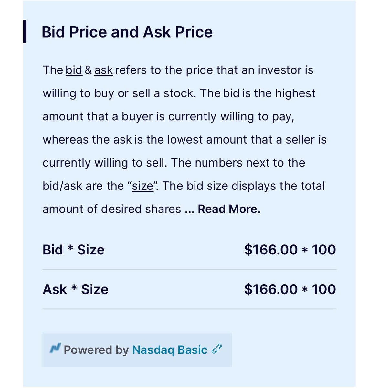379x388 pixels.
Task: Click the divider line below Bid row
Action: pyautogui.click(x=189, y=269)
